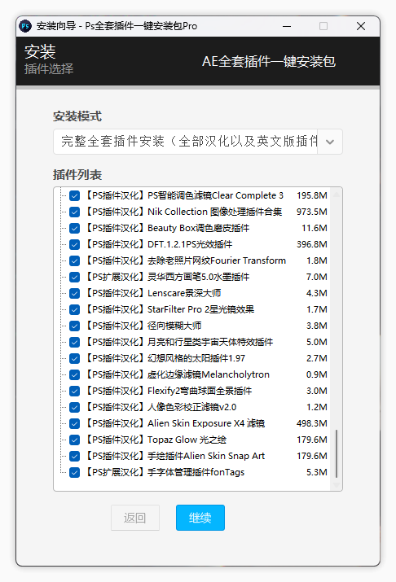Viewport: 396px width, 582px height.
Task: Click the 498.3M size value
Action: [x=312, y=423]
